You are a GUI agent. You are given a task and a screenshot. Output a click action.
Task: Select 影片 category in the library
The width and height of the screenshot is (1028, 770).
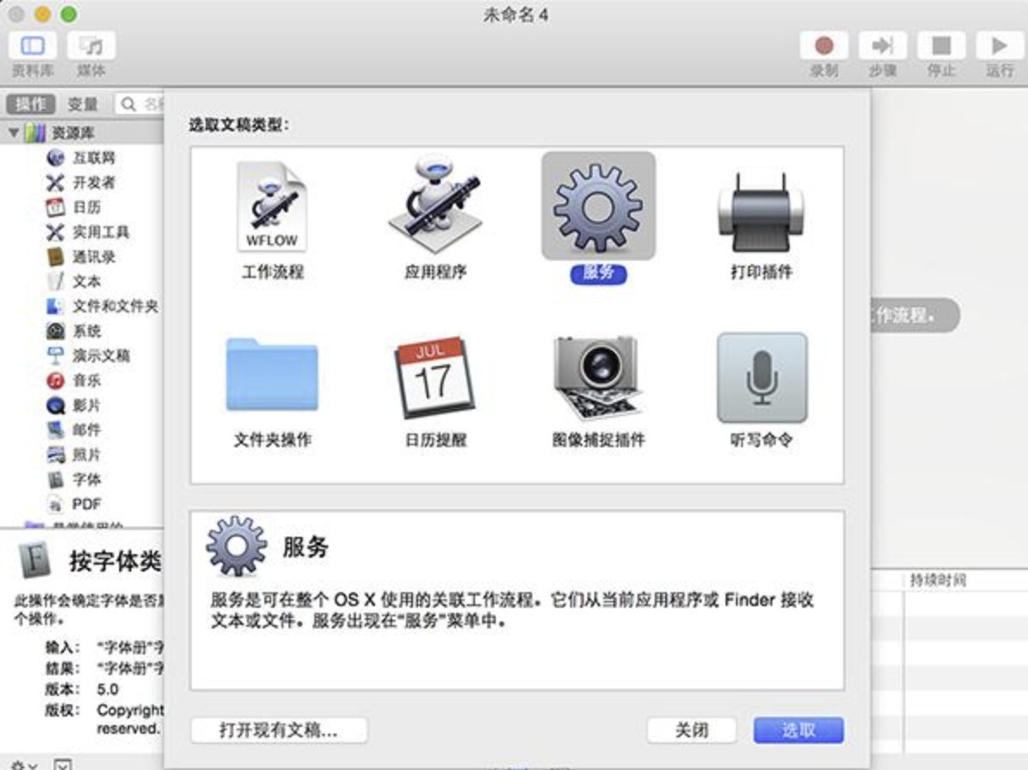[73, 405]
